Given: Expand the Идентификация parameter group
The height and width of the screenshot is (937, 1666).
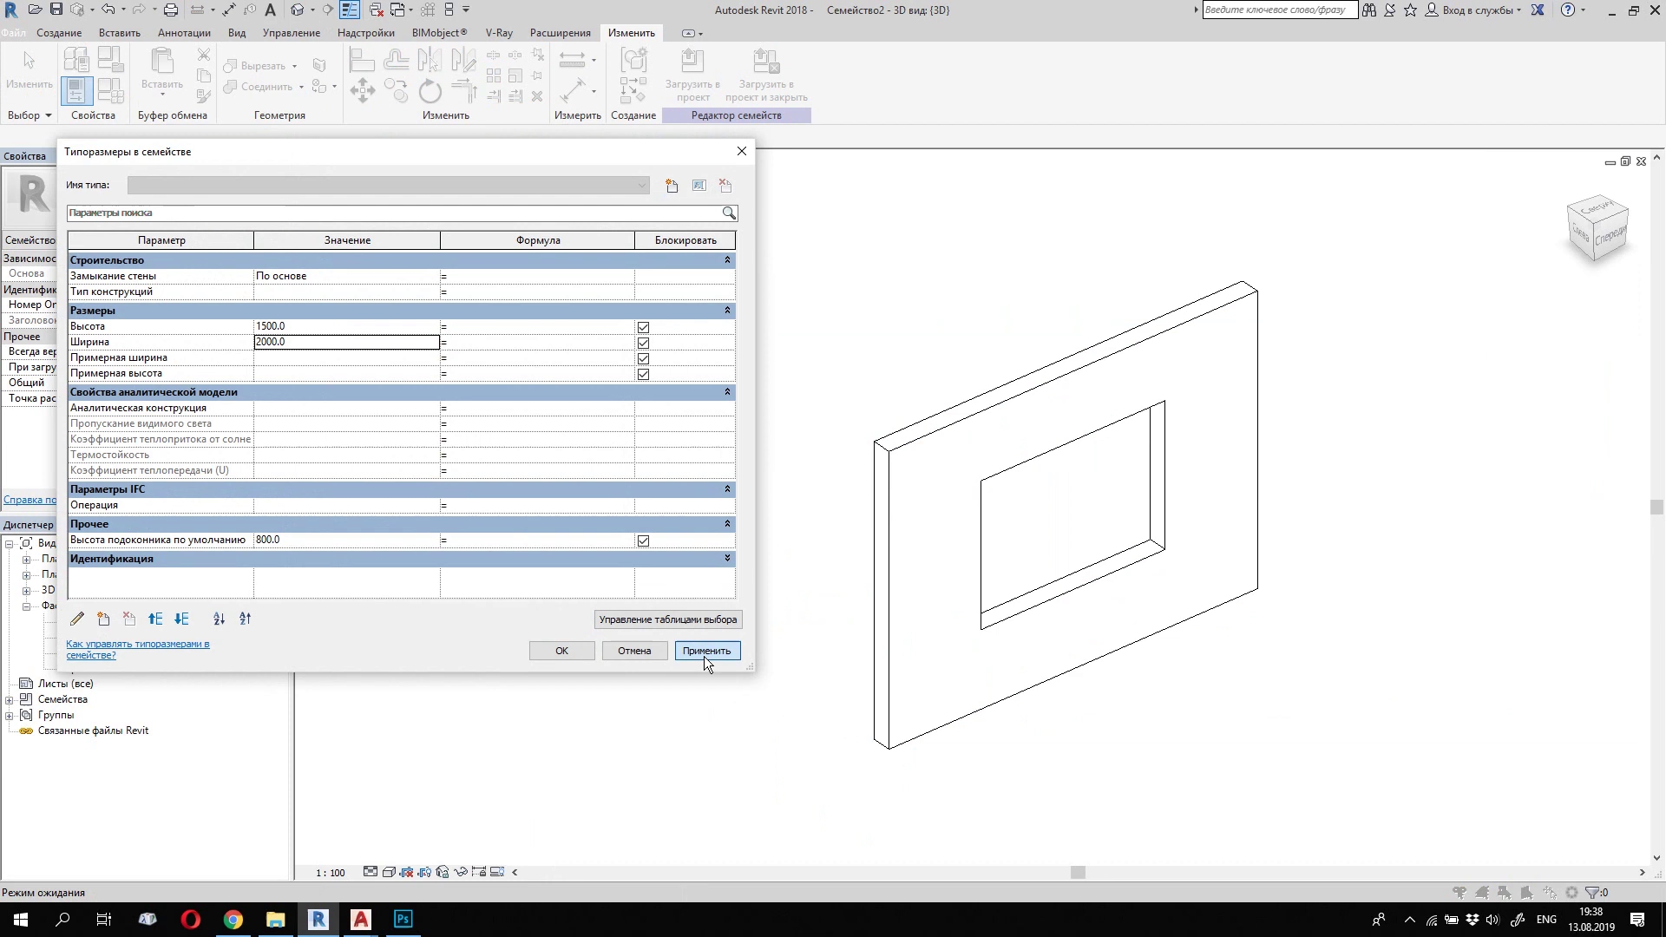Looking at the screenshot, I should (x=727, y=558).
